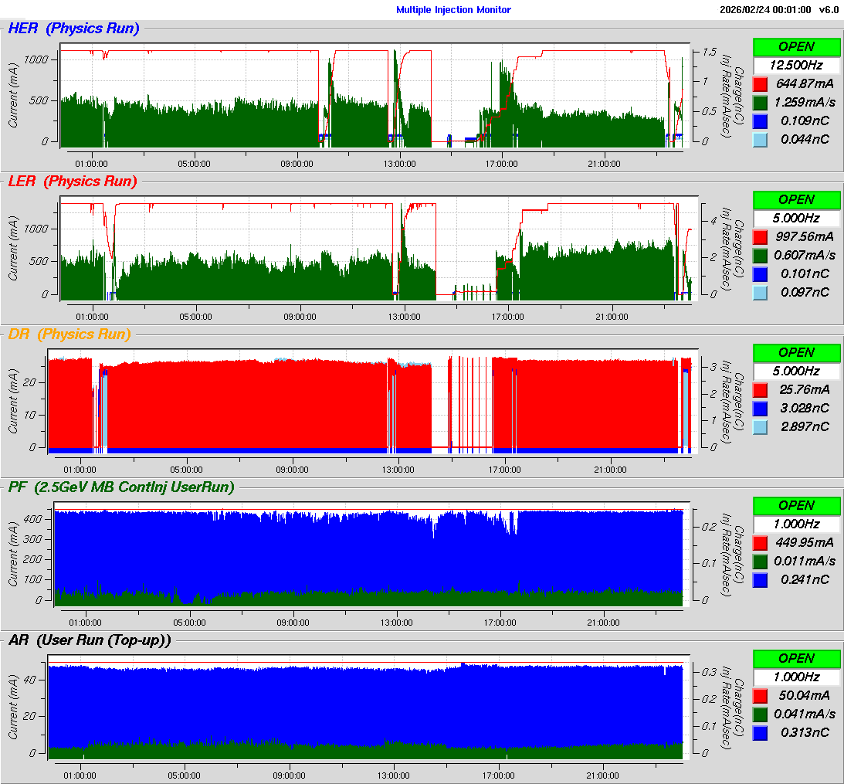This screenshot has height=784, width=844.
Task: Click the DR (Physics Run) section title
Action: (69, 334)
